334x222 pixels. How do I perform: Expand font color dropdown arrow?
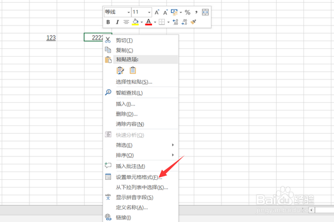(x=155, y=22)
